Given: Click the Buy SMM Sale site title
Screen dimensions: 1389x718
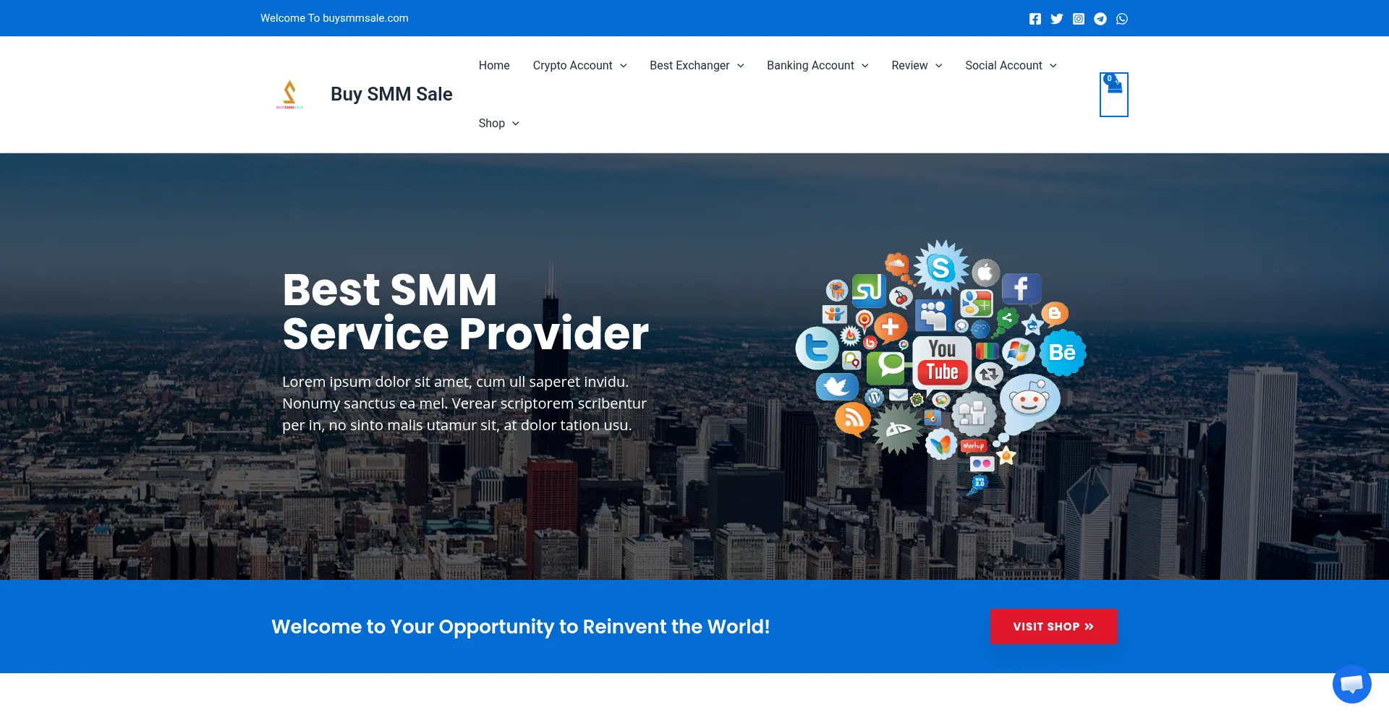Looking at the screenshot, I should point(391,94).
